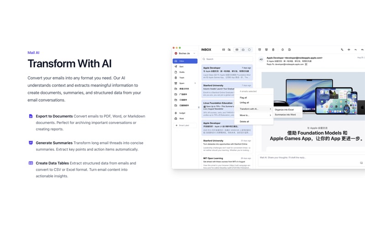The height and width of the screenshot is (228, 365).
Task: Open Stanford email 'Turn obstacles into opportunities'
Action: 227,145
